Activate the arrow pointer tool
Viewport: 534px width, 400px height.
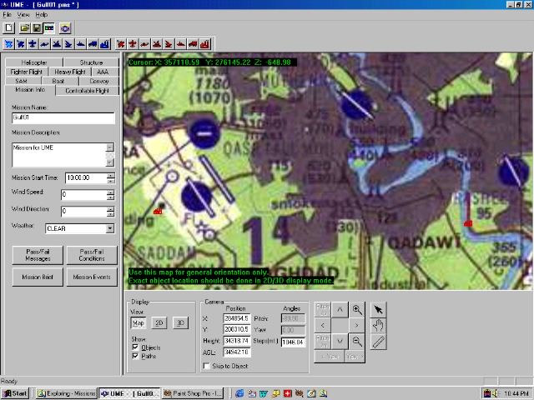click(379, 309)
